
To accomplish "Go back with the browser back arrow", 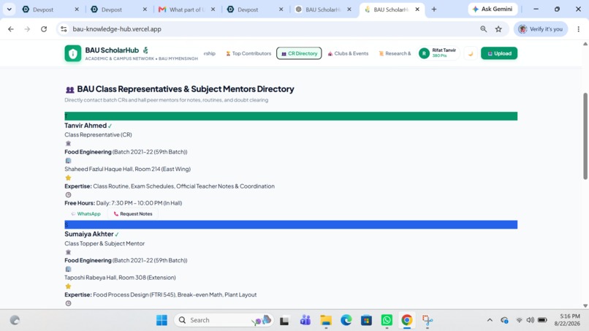I will click(10, 29).
